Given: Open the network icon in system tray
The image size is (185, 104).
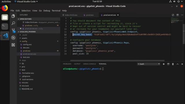Looking at the screenshot, I should click(x=170, y=1).
